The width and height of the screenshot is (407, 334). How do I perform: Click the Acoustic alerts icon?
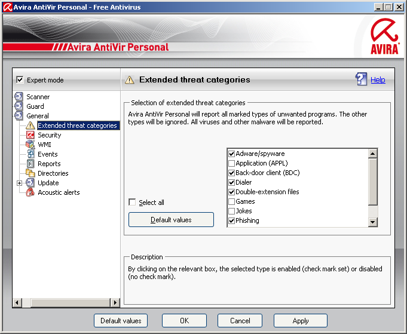30,192
